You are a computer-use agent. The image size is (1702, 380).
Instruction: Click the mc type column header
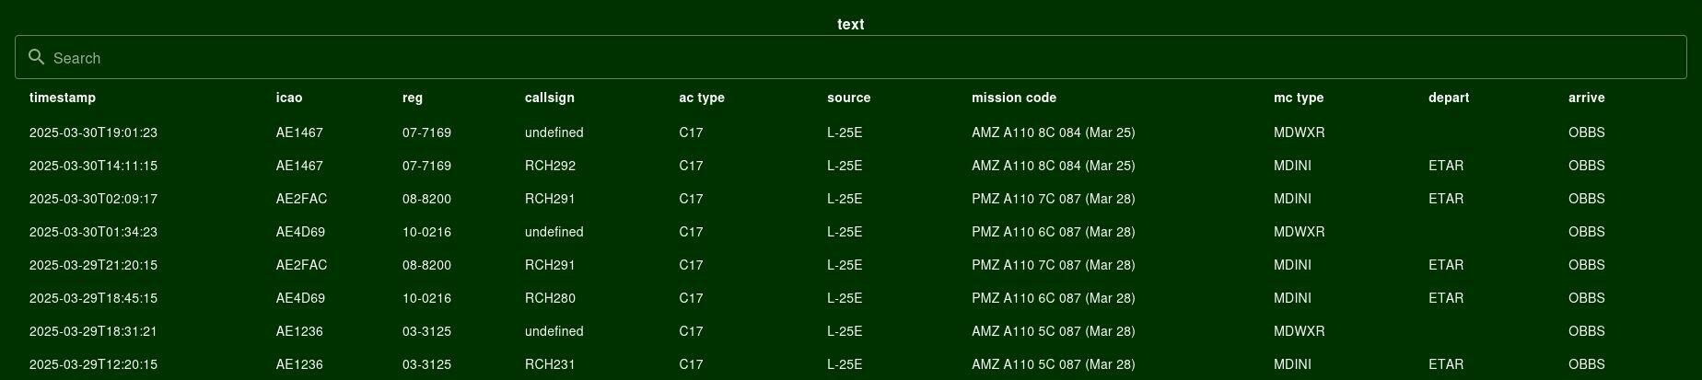pyautogui.click(x=1299, y=98)
